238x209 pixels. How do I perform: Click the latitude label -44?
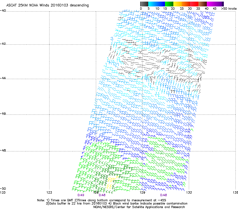point(3,78)
